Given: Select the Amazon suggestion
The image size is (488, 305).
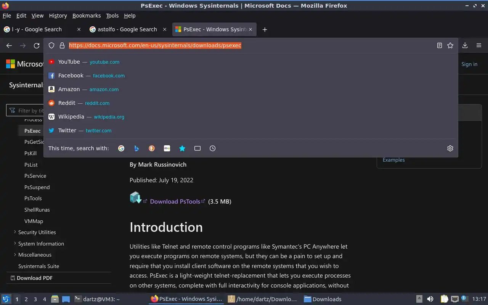Looking at the screenshot, I should point(251,89).
